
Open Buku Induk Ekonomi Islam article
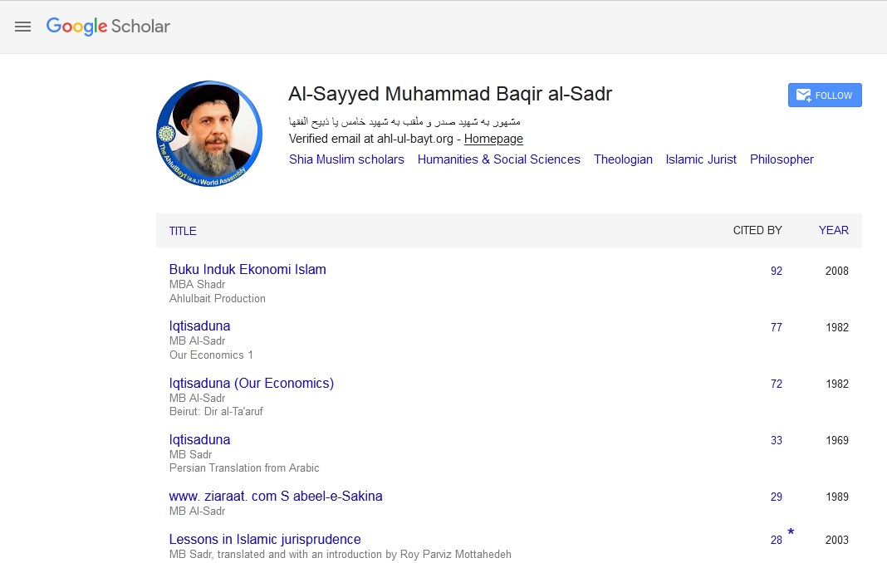pyautogui.click(x=247, y=269)
